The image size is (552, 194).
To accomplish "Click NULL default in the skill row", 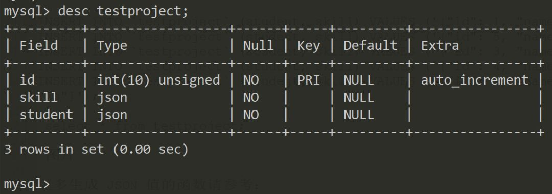I will pyautogui.click(x=359, y=97).
